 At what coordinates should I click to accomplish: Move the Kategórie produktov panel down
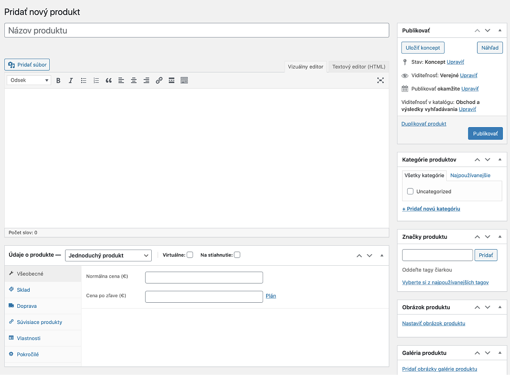487,160
